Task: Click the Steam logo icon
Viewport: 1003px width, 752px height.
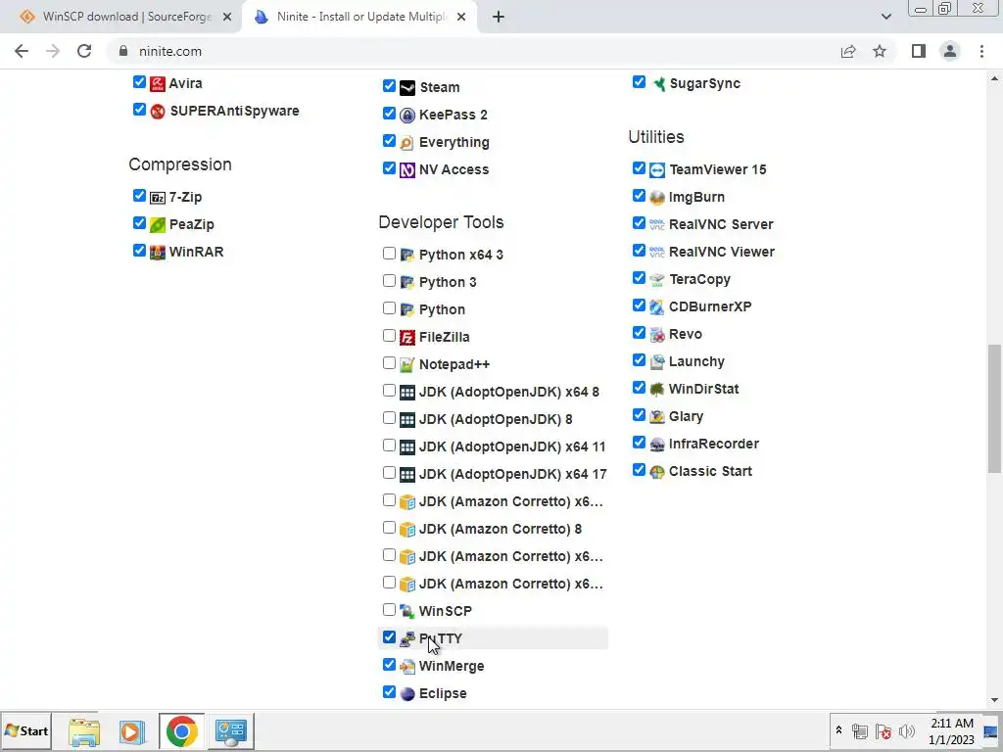Action: [x=407, y=87]
